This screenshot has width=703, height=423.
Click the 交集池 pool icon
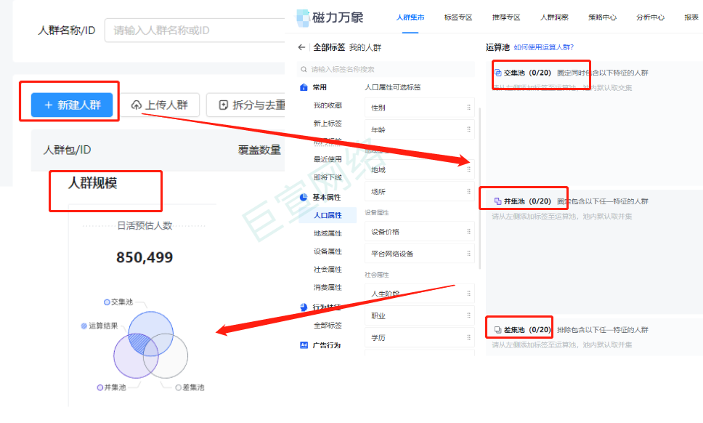click(x=497, y=73)
